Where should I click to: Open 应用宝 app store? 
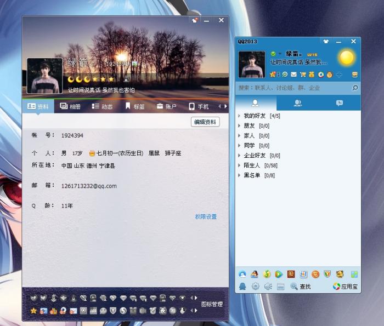tap(345, 287)
